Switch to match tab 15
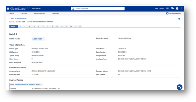196x102 pixels. 80,26
